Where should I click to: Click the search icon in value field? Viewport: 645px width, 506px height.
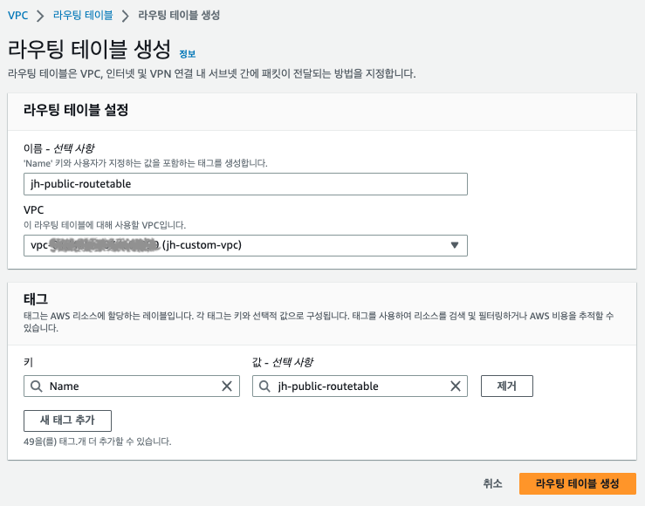point(264,386)
